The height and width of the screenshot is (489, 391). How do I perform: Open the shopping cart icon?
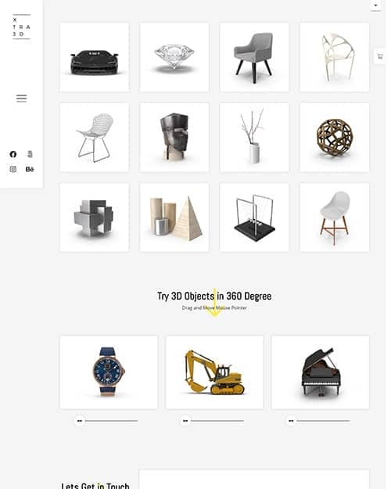coord(380,56)
